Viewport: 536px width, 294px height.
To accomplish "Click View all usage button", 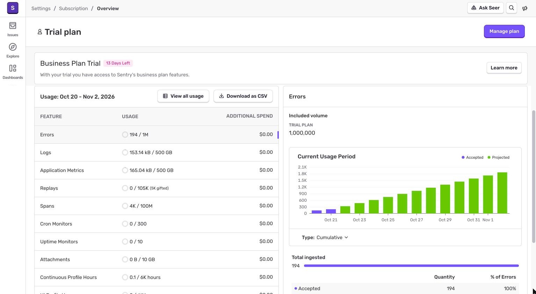I will tap(183, 96).
